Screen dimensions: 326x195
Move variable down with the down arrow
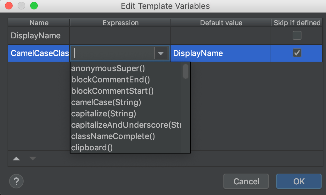[x=33, y=159]
